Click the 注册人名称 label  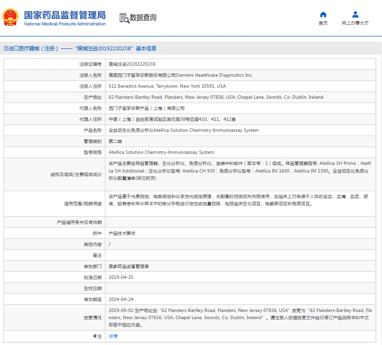[91, 75]
